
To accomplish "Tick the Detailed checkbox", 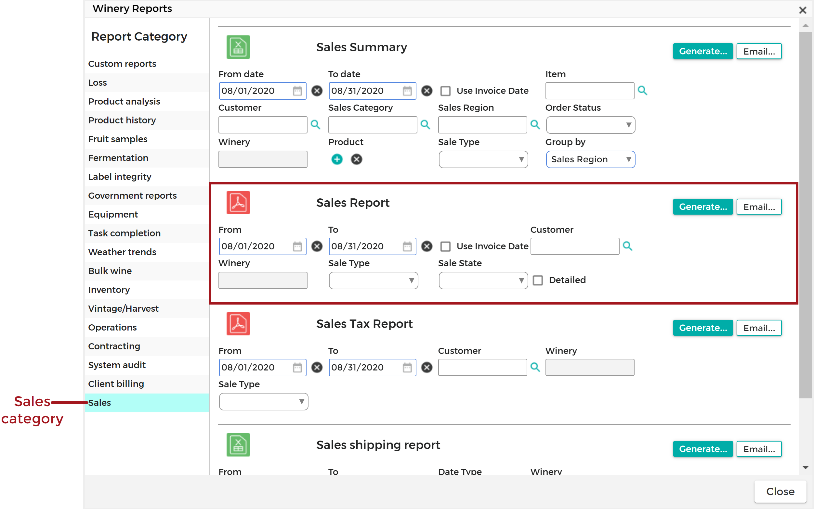I will (x=538, y=280).
